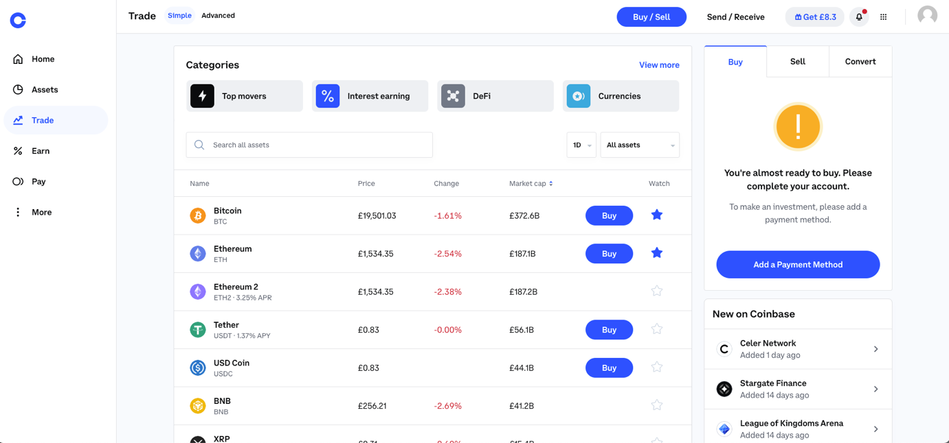
Task: Click the DeFi category icon
Action: coord(453,96)
